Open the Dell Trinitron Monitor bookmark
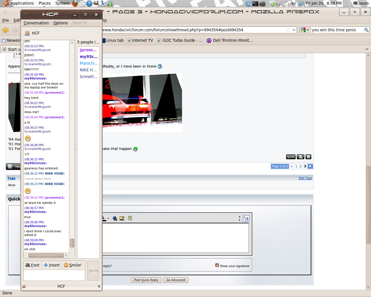Image resolution: width=371 pixels, height=297 pixels. 230,40
